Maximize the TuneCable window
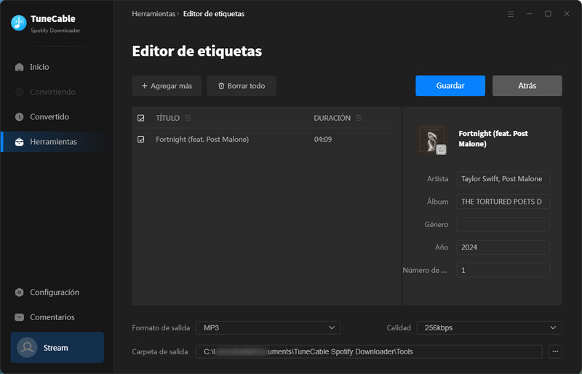 pos(548,14)
